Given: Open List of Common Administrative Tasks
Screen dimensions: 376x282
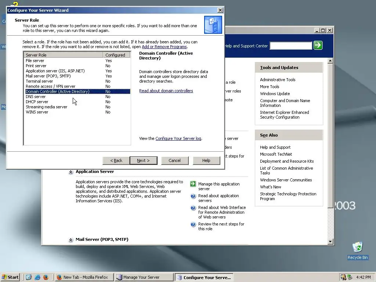Looking at the screenshot, I should 286,170.
